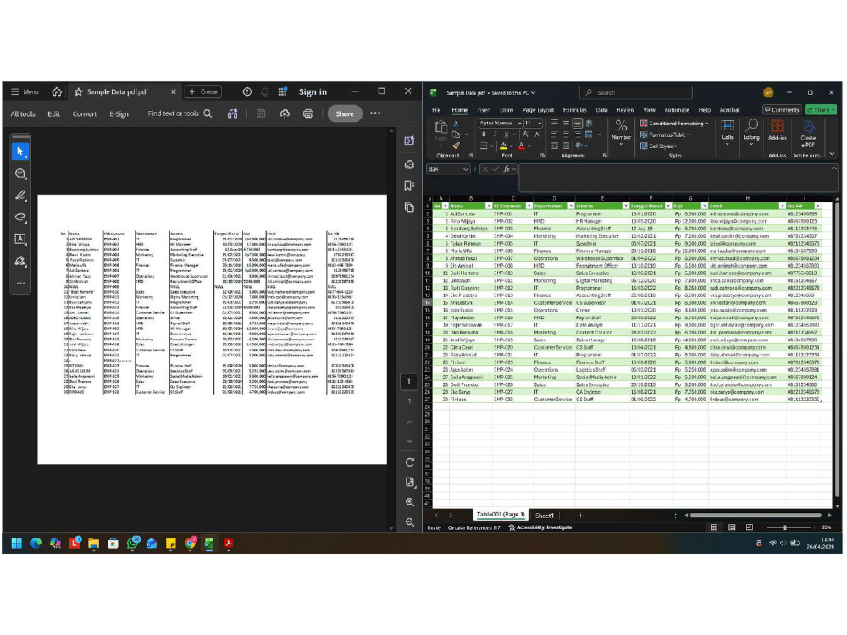The height and width of the screenshot is (635, 847).
Task: Open the Excel File menu
Action: click(436, 109)
